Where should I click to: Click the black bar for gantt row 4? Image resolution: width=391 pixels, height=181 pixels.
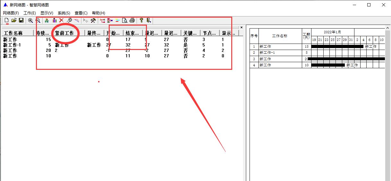[x=328, y=65]
